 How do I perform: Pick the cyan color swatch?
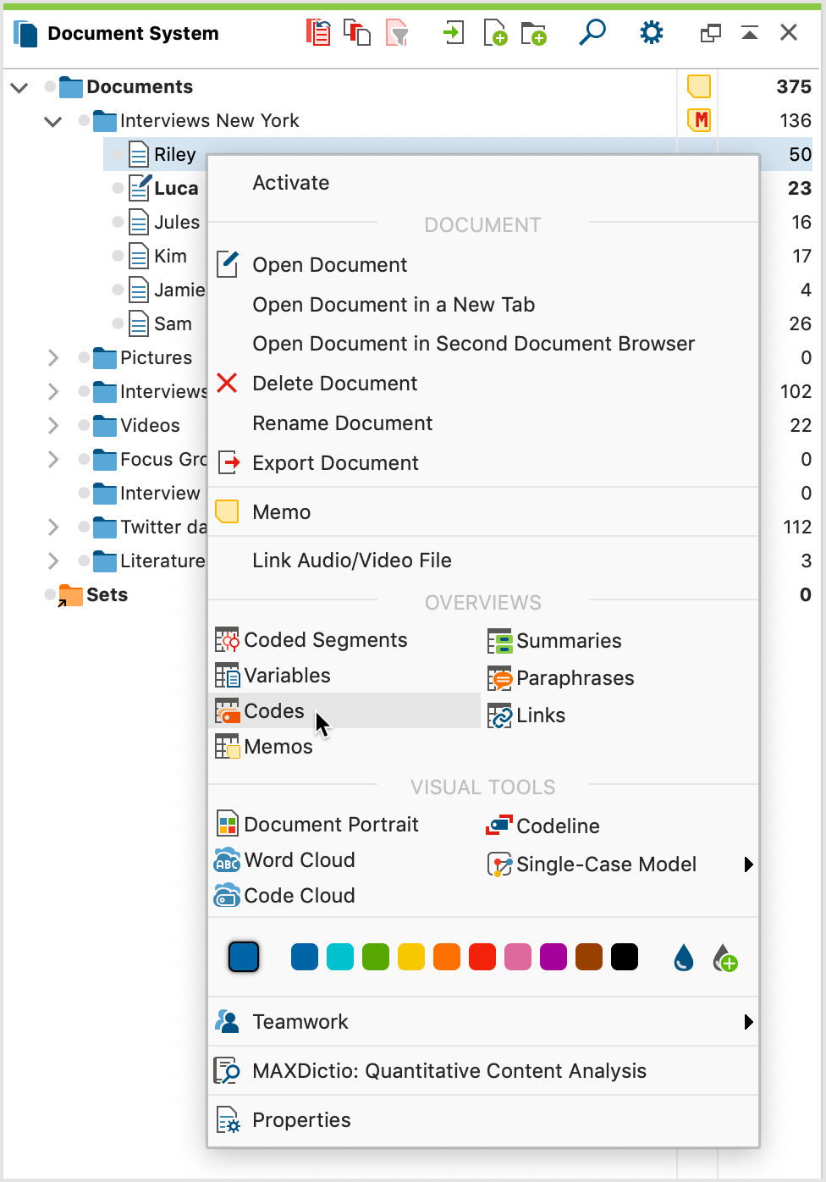340,958
